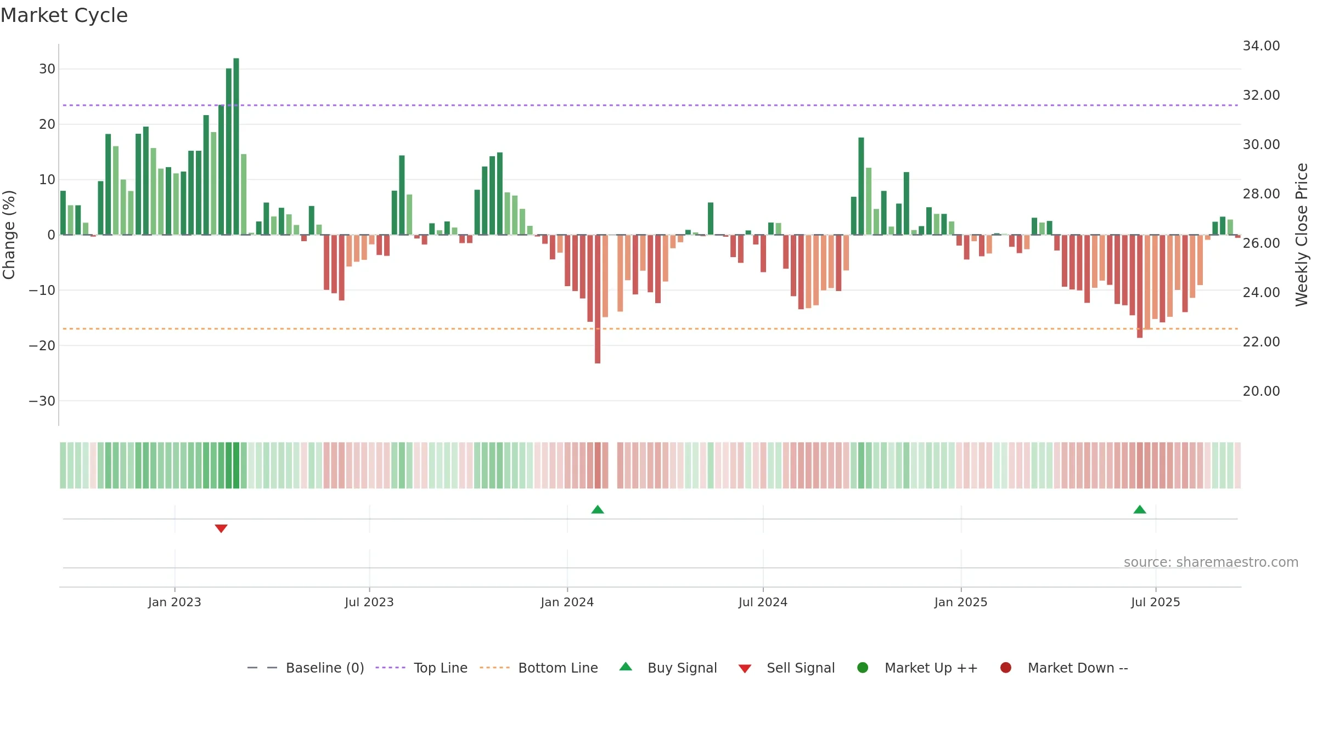Screen dimensions: 1317x740
Task: Click the source: sharemaestro.com text
Action: coord(1211,562)
